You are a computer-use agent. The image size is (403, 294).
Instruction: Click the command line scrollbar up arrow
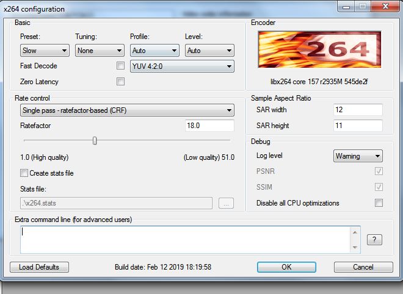(355, 232)
